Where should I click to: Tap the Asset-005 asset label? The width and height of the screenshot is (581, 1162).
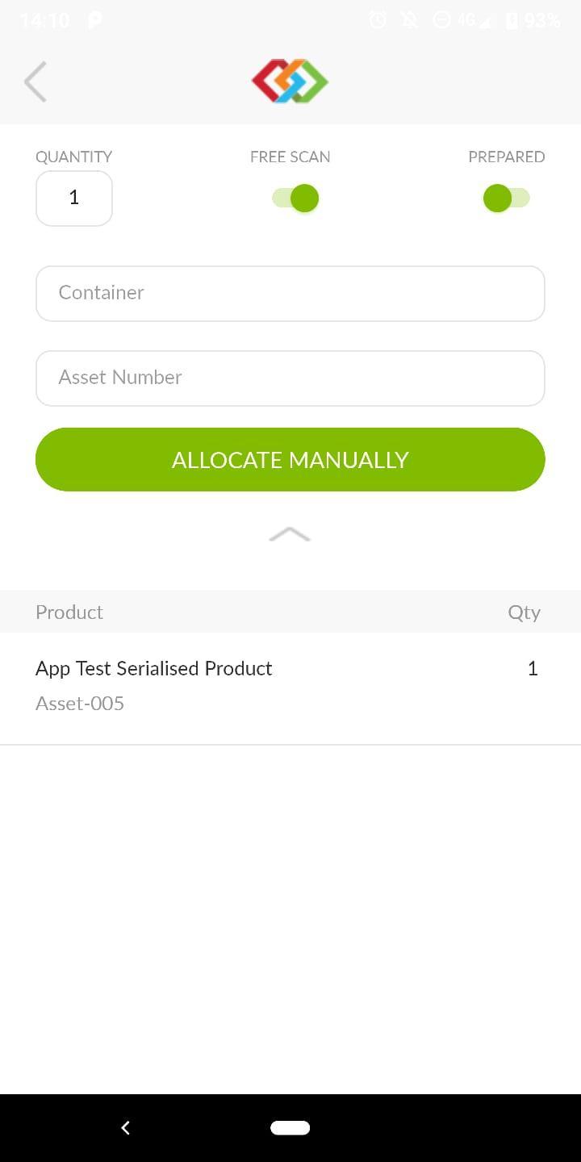80,703
